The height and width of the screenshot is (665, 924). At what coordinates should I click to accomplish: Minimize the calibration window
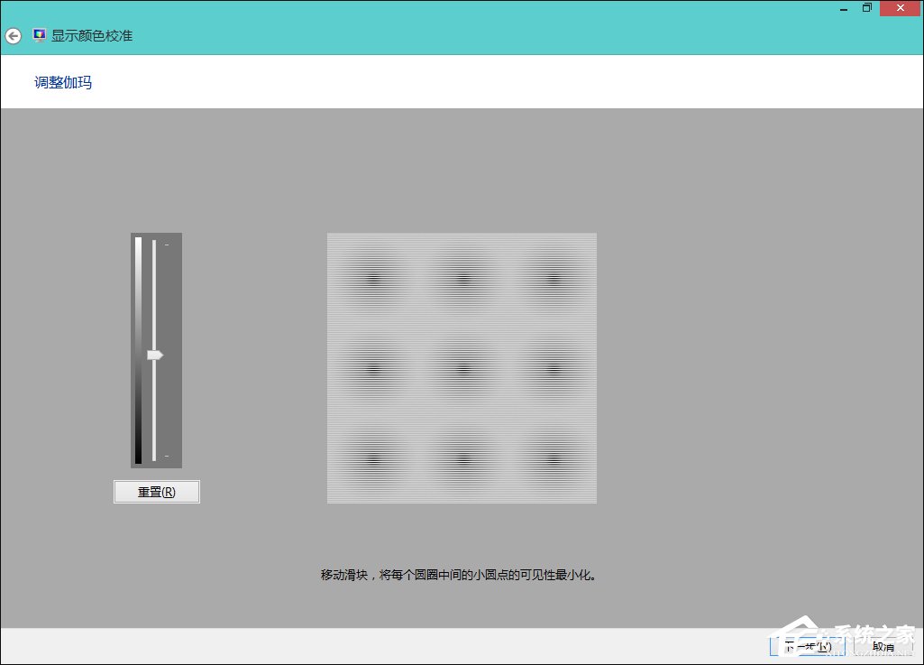(x=843, y=7)
